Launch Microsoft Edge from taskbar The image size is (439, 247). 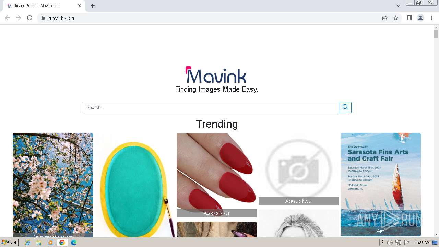click(x=74, y=243)
